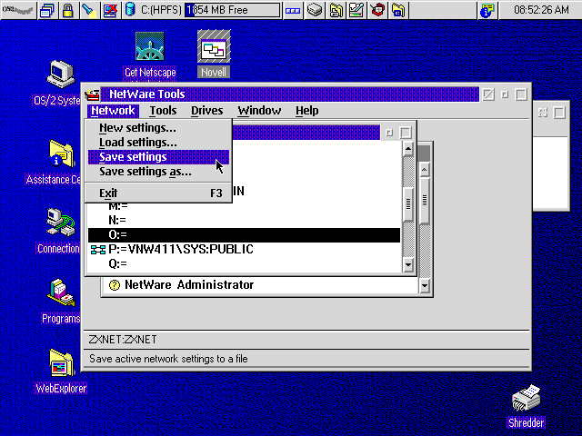Image resolution: width=582 pixels, height=436 pixels.
Task: Click the disk drive cylinder icon
Action: pos(130,10)
